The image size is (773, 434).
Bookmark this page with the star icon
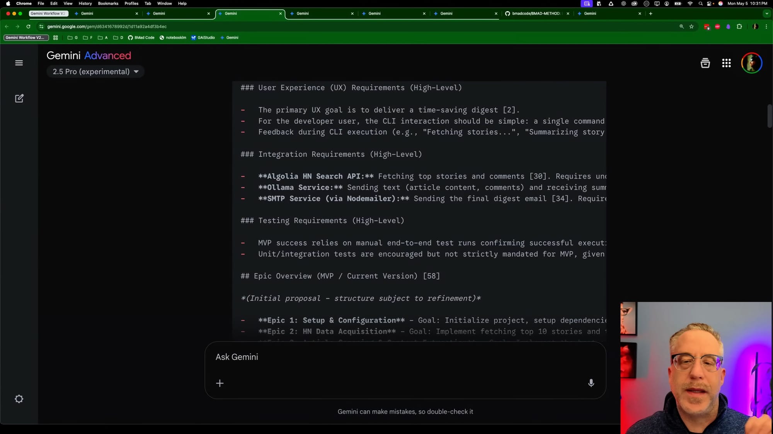pos(691,27)
